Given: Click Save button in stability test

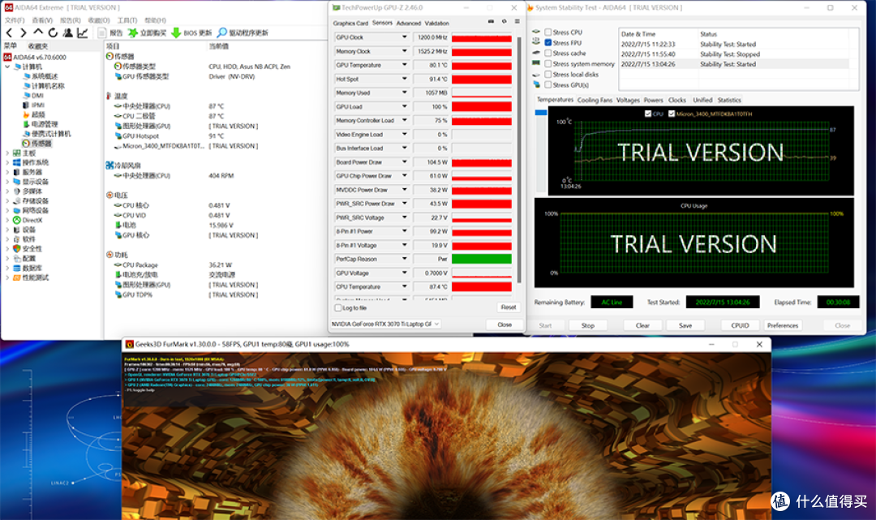Looking at the screenshot, I should 685,325.
